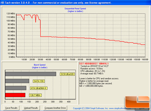The height and width of the screenshot is (111, 151).
Task: Click the 30GB axis label
Action: point(40,59)
